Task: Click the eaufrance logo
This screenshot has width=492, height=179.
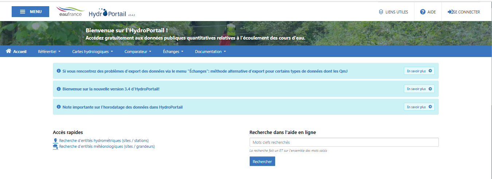Action: [x=71, y=12]
